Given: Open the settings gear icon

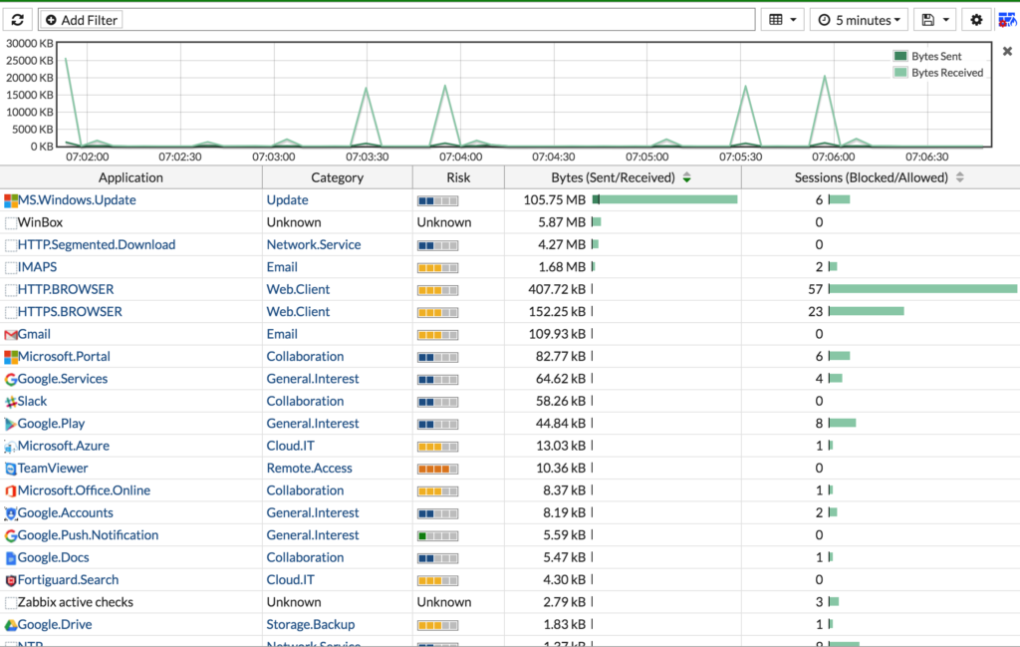Looking at the screenshot, I should (976, 20).
